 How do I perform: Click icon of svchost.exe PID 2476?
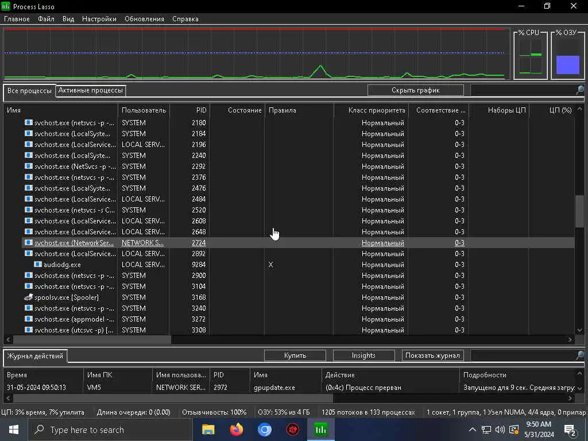coord(29,188)
